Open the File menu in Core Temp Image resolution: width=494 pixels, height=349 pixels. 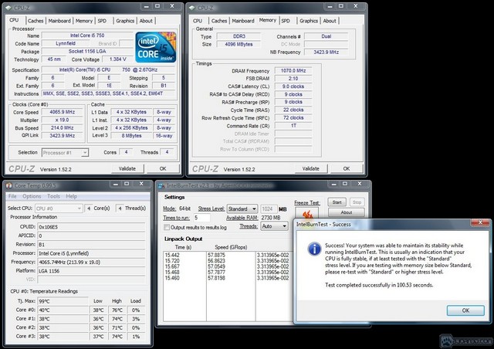pos(12,196)
